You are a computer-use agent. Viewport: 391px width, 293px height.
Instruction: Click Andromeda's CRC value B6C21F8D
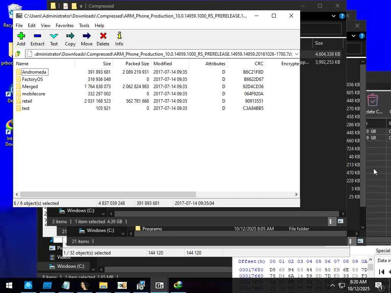coord(253,72)
